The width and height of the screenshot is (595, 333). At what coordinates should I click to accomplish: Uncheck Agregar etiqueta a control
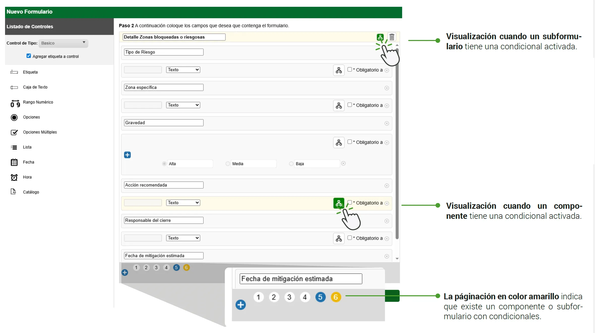(29, 56)
